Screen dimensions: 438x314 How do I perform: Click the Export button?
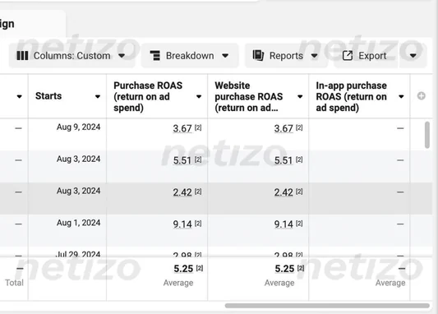[365, 56]
